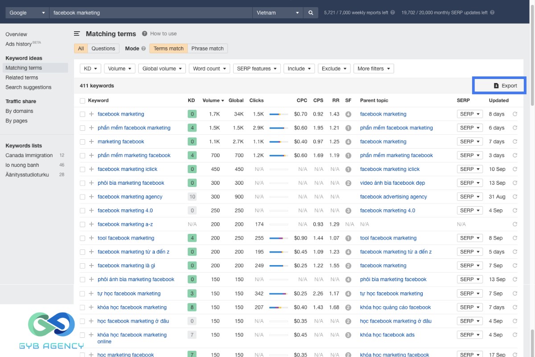The height and width of the screenshot is (357, 535).
Task: Click clicks distribution bar for tool facebook marketing
Action: coord(279,238)
